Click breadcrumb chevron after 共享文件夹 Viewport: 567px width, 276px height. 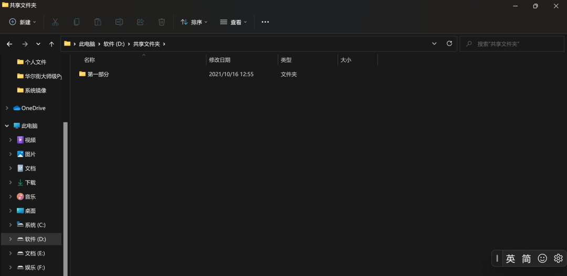click(x=164, y=44)
